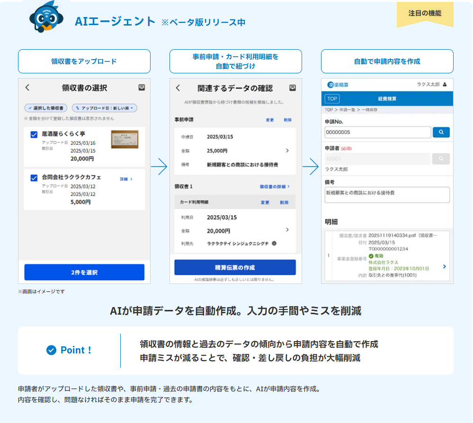Open the アップロード日：新しい順 sort dropdown

(104, 108)
